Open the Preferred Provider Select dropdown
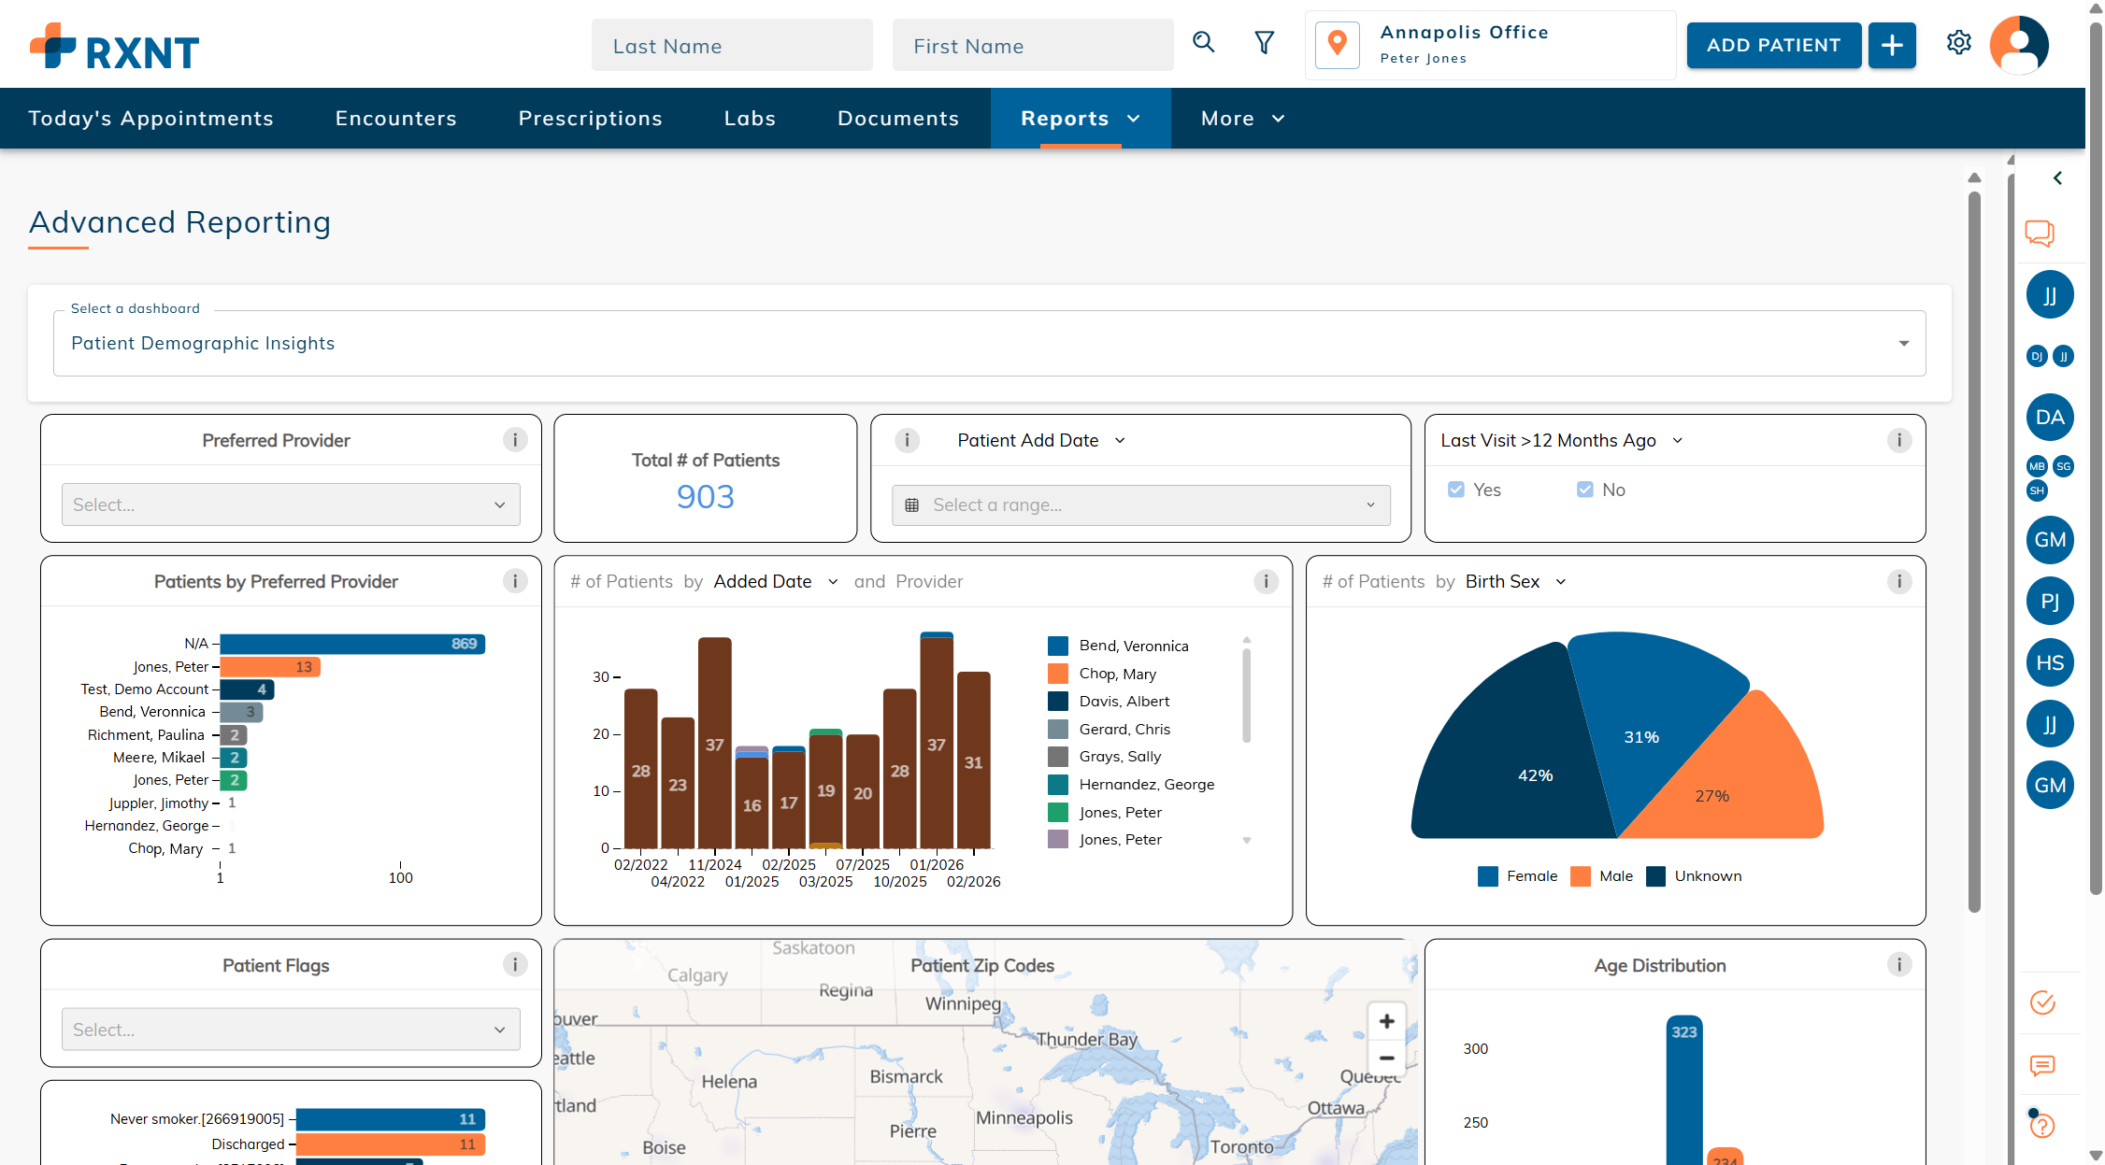The width and height of the screenshot is (2105, 1165). [291, 504]
